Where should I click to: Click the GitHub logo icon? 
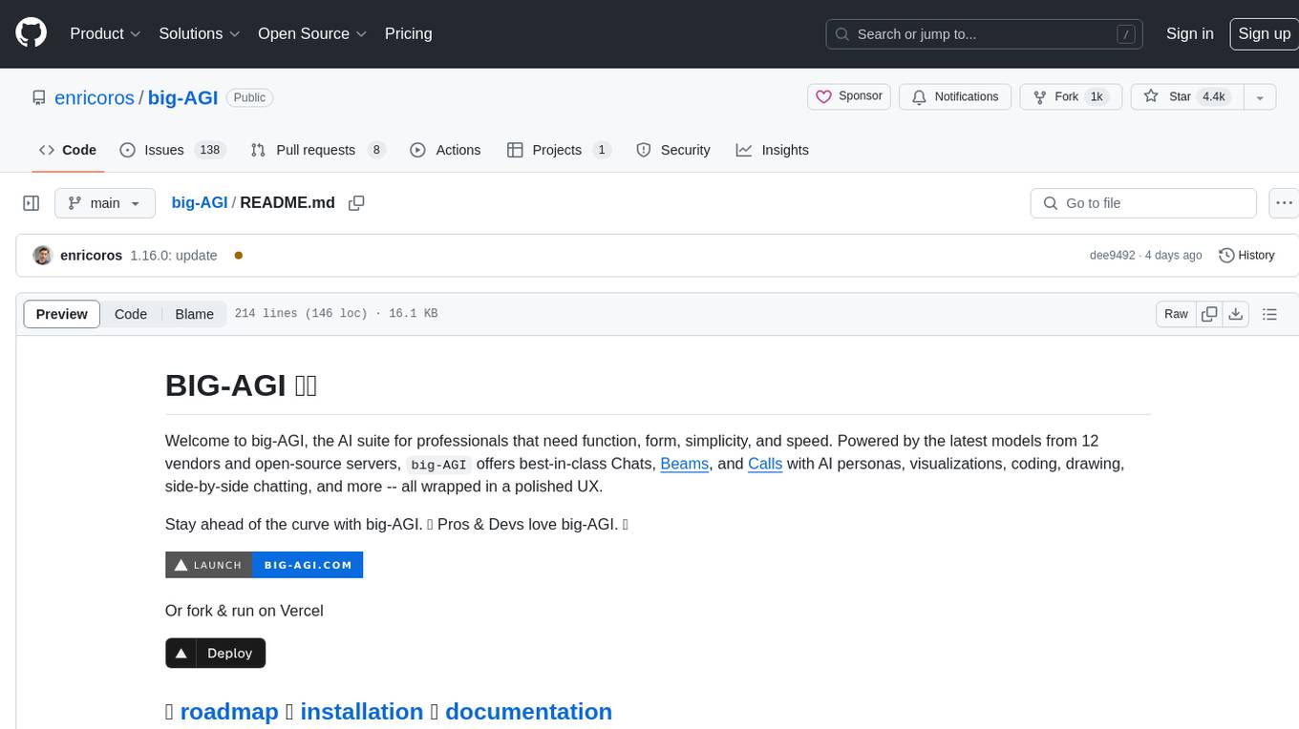(31, 33)
